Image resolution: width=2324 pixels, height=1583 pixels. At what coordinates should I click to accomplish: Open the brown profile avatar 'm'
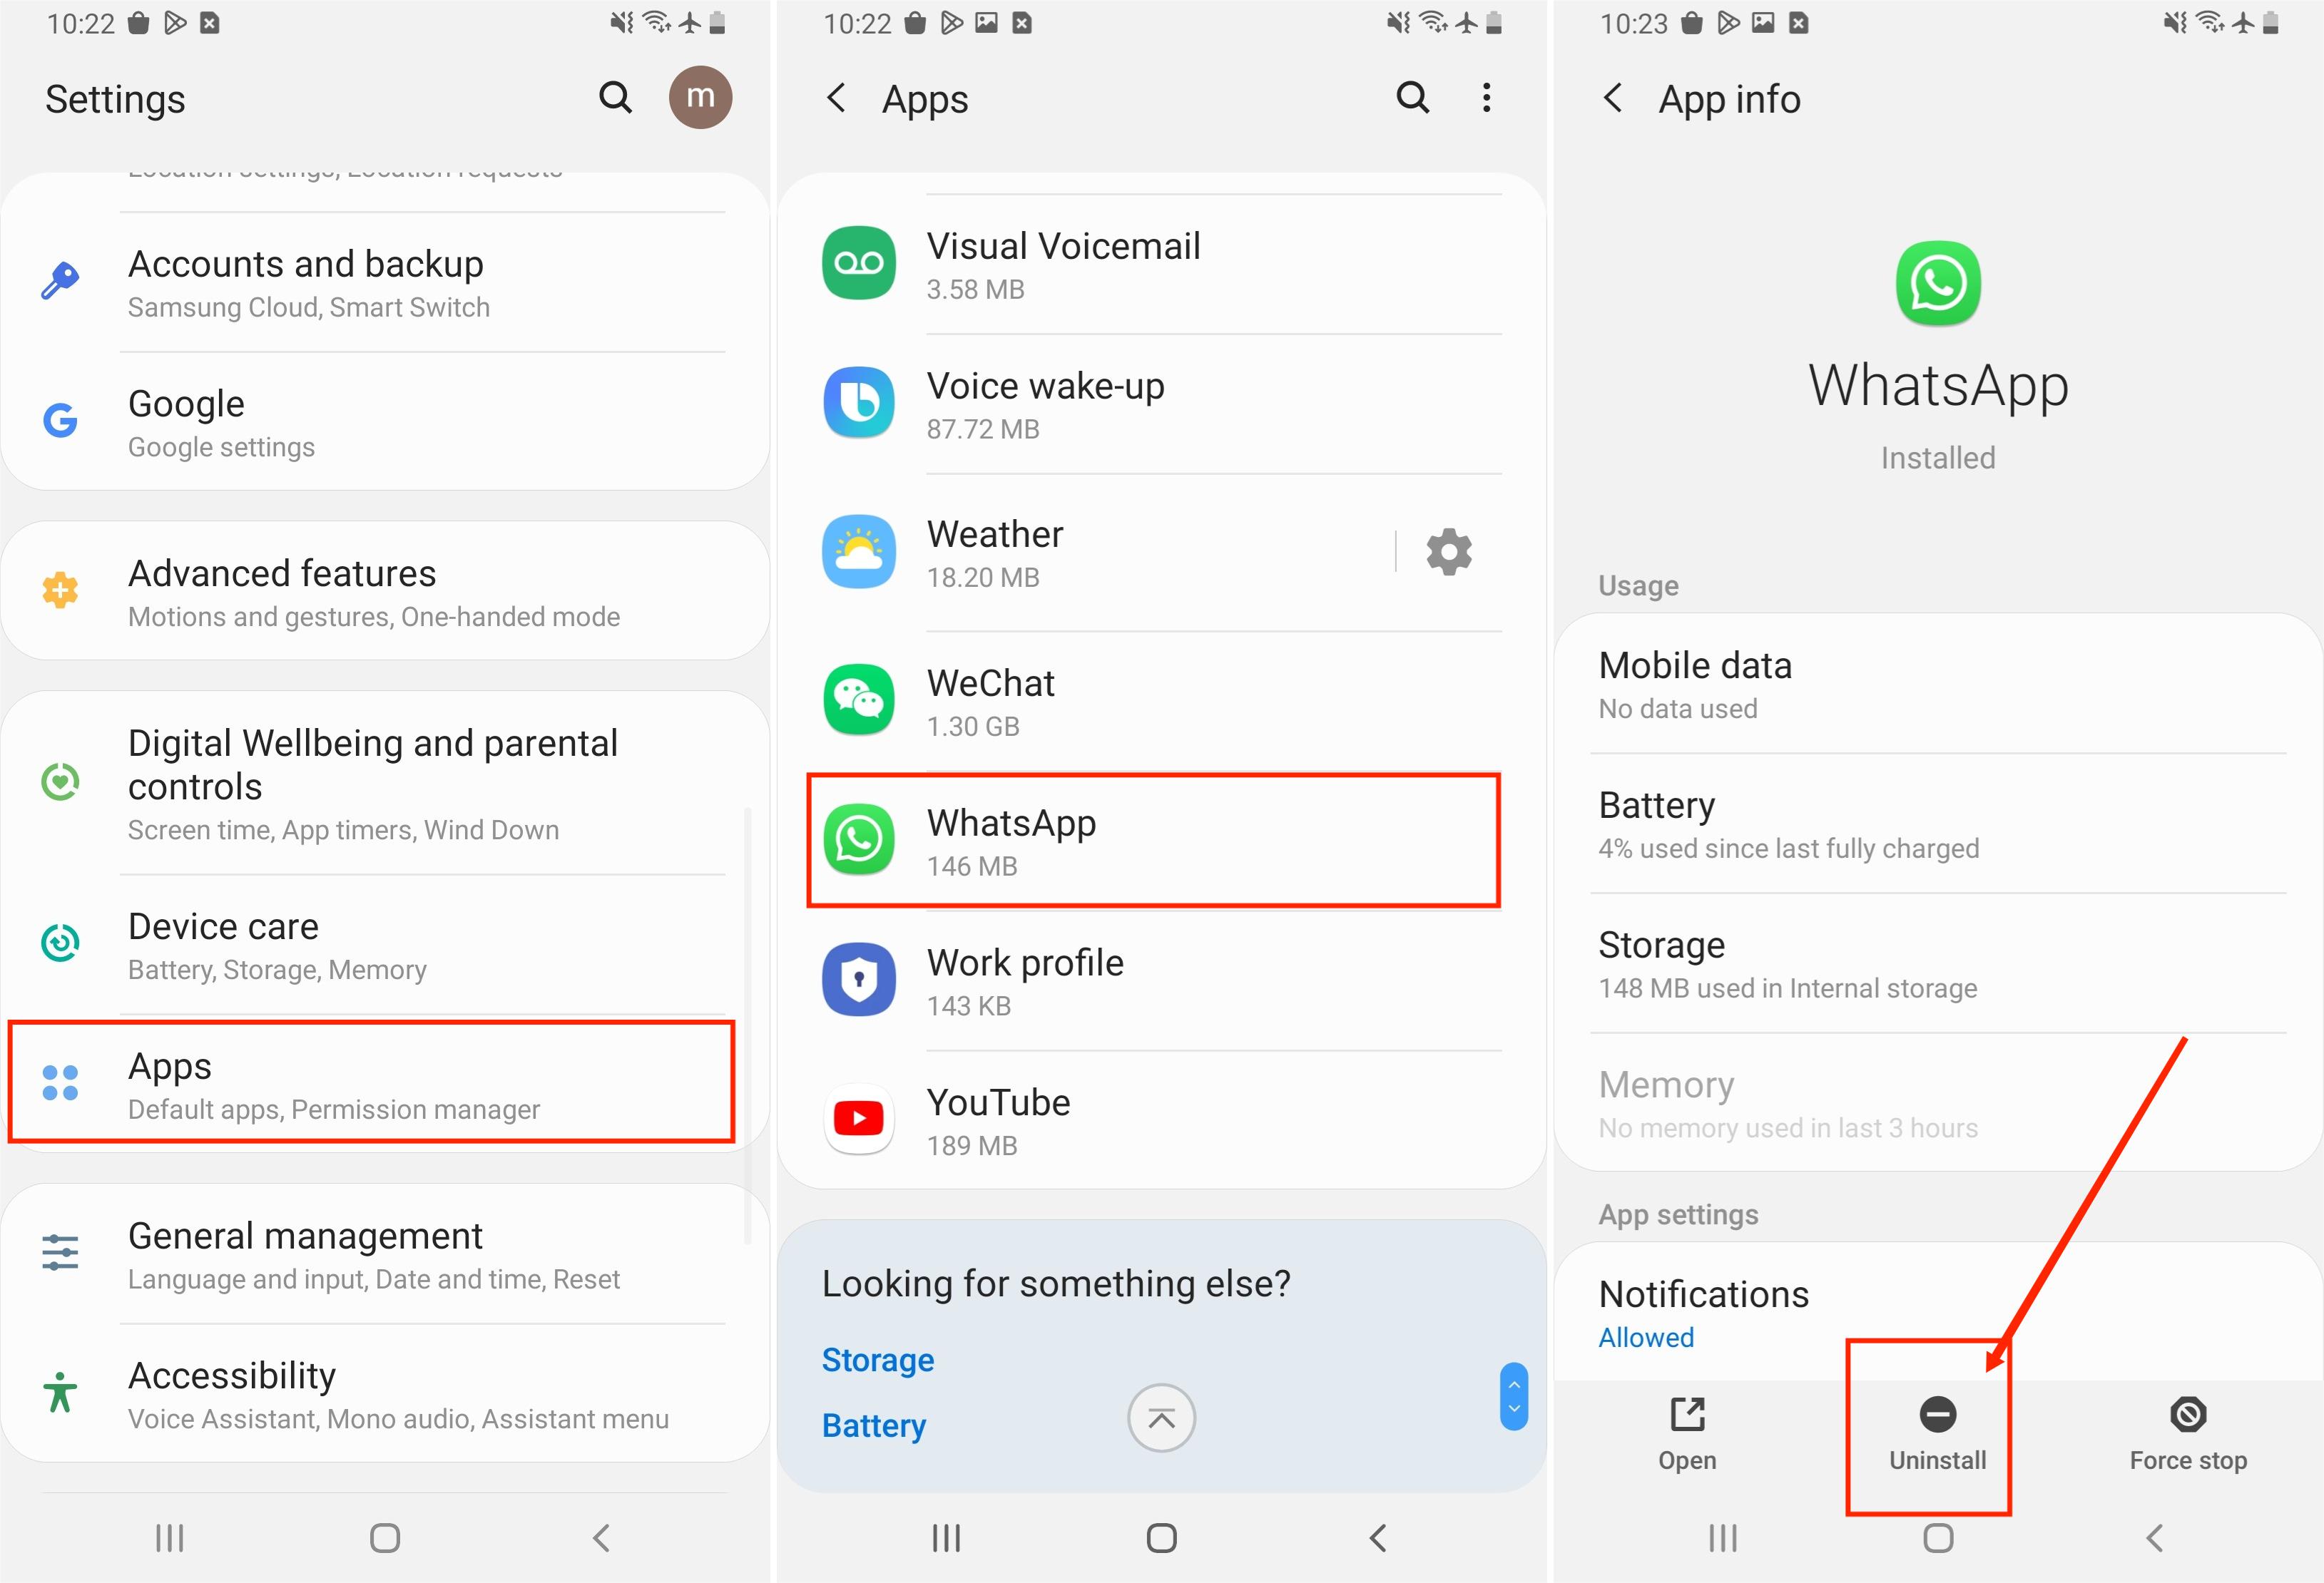pos(700,97)
